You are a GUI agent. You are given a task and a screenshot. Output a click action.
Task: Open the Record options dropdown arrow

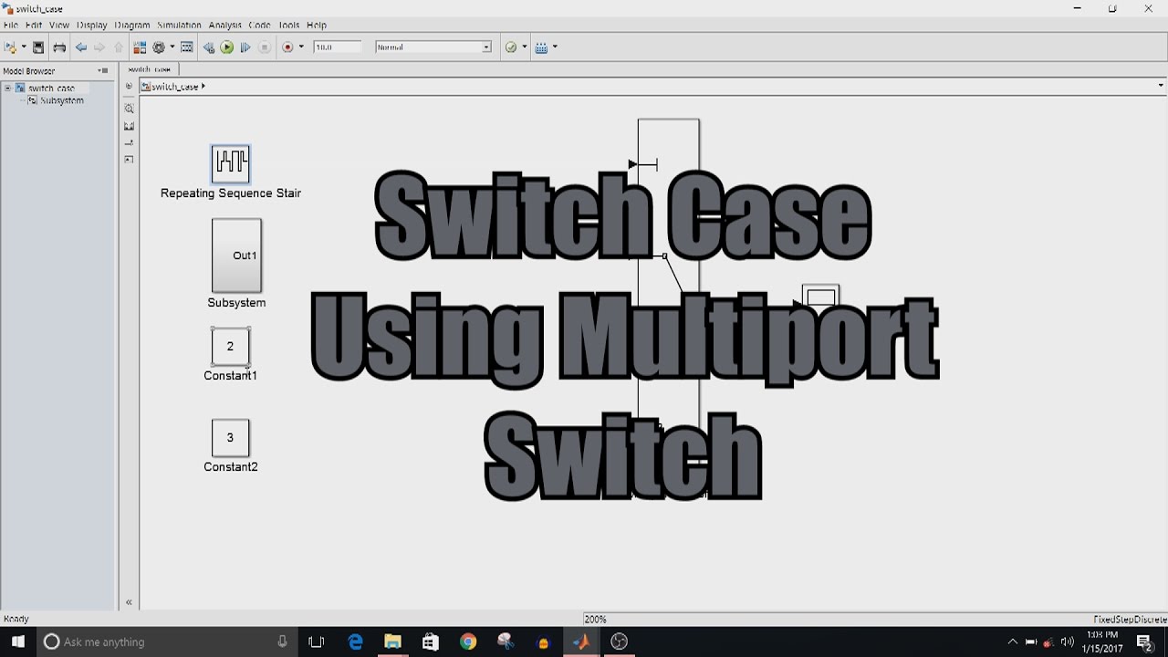pyautogui.click(x=301, y=47)
